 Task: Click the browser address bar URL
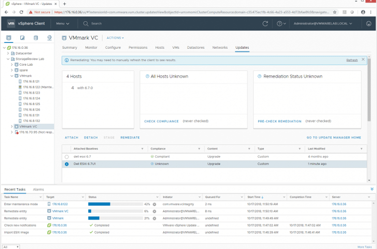click(x=191, y=12)
